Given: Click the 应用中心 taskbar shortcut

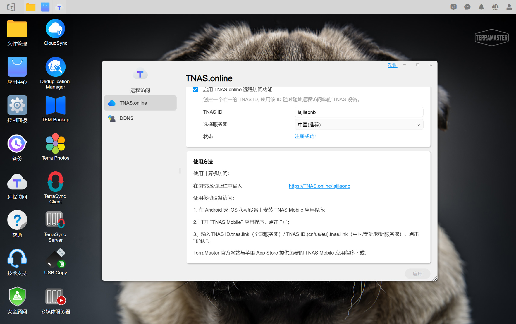Looking at the screenshot, I should (x=45, y=7).
